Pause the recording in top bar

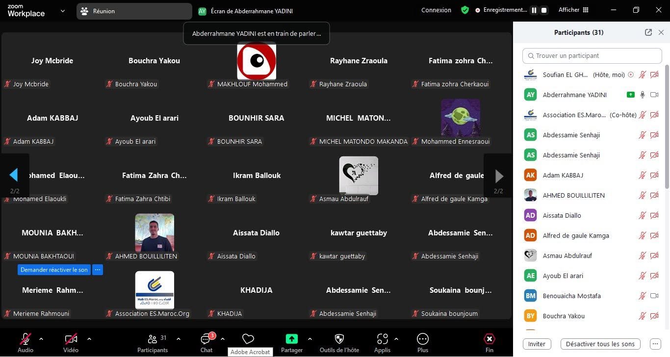point(534,10)
